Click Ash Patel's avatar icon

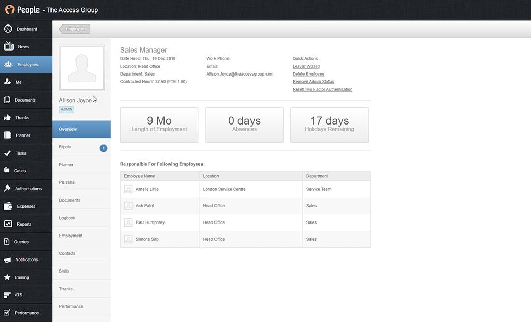tap(128, 206)
